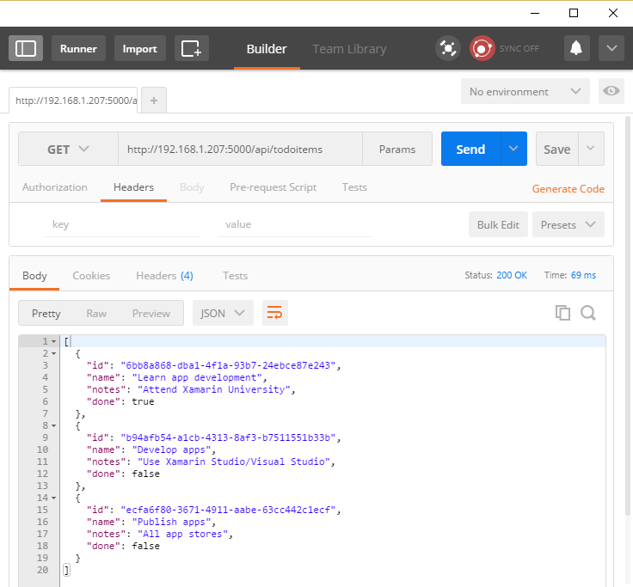Click the Params button
Screen dimensions: 633x587
(397, 150)
